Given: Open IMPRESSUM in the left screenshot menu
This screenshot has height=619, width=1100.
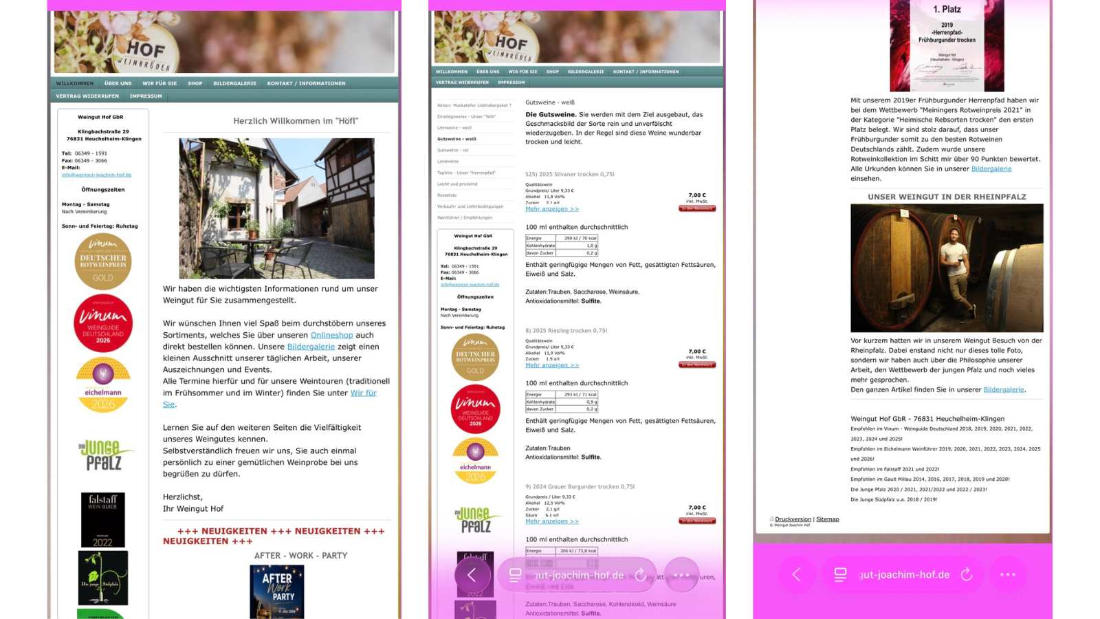Looking at the screenshot, I should click(146, 96).
